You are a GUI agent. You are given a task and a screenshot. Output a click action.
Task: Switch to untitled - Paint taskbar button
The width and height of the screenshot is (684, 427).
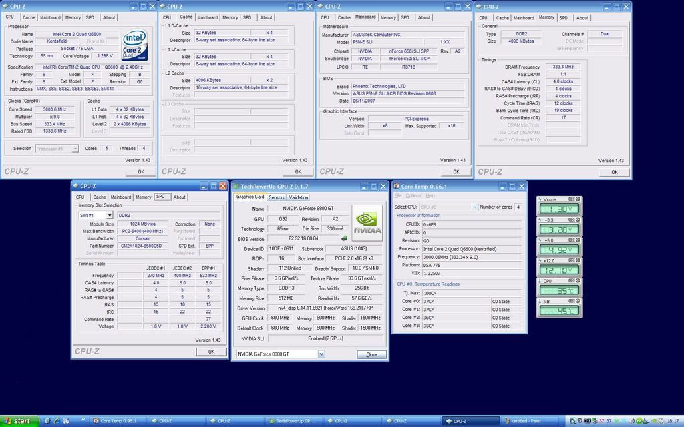(529, 421)
